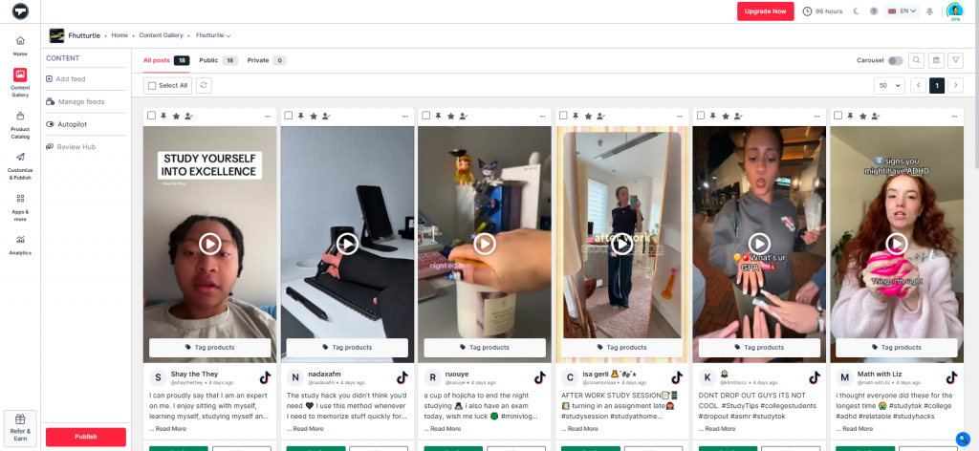979x451 pixels.
Task: Open the search posts icon
Action: tap(916, 60)
